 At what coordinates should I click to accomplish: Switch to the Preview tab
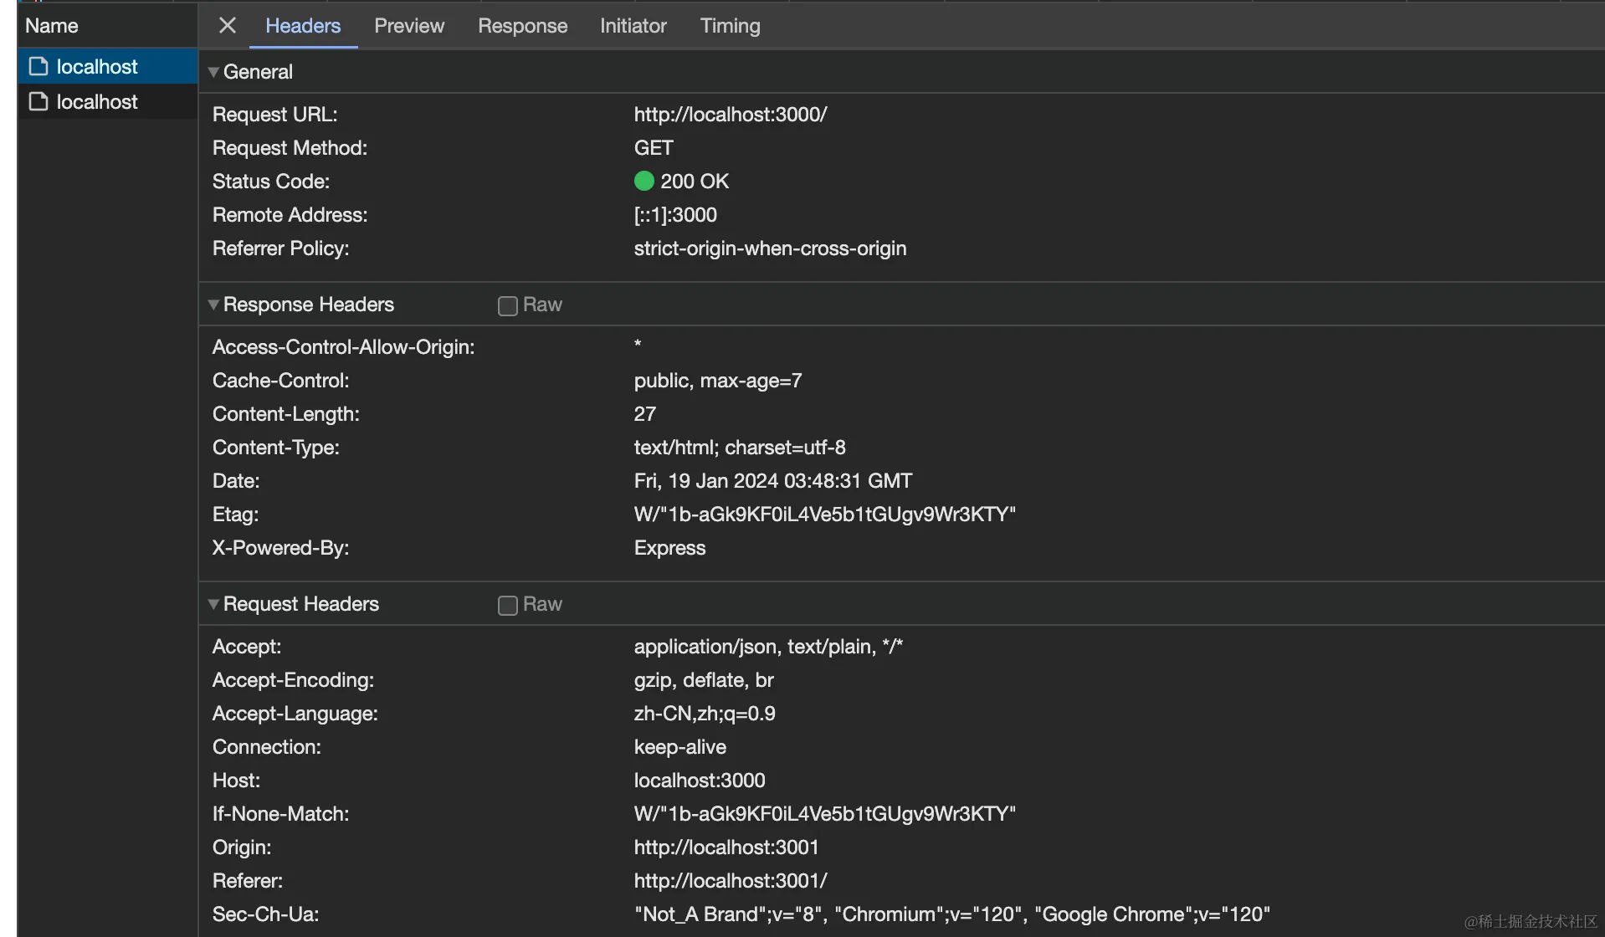coord(408,26)
